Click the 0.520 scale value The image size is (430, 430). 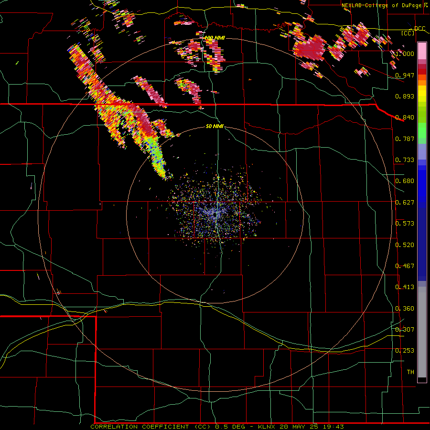pos(405,245)
